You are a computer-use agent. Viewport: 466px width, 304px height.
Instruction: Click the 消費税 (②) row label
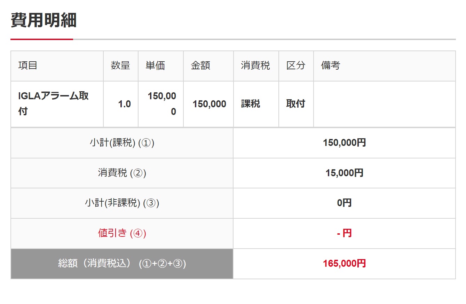point(122,173)
